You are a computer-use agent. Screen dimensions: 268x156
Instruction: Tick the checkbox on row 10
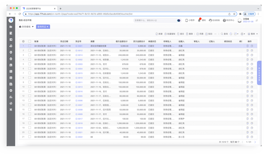click(30, 87)
